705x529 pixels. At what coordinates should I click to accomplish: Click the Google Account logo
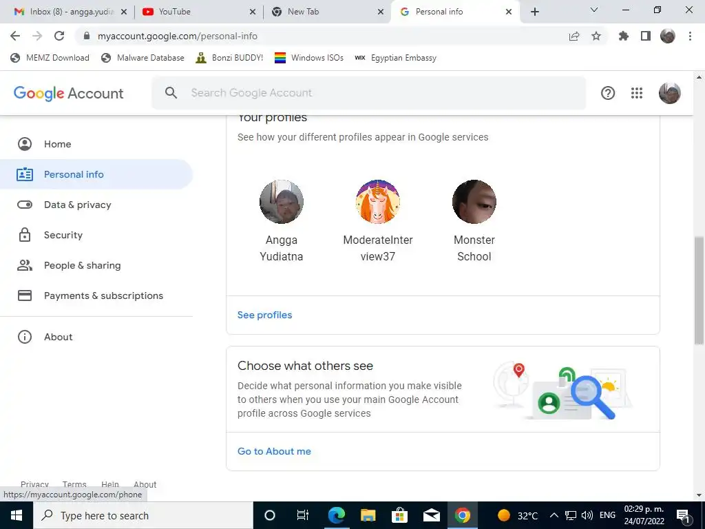pyautogui.click(x=68, y=94)
